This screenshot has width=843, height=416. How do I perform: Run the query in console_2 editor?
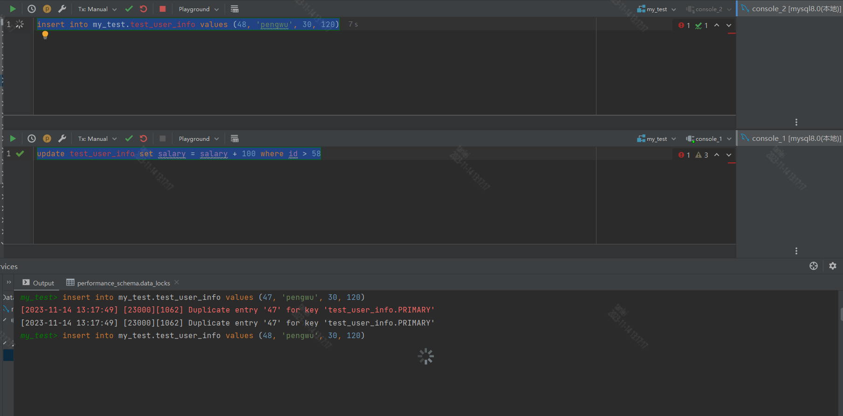point(13,9)
